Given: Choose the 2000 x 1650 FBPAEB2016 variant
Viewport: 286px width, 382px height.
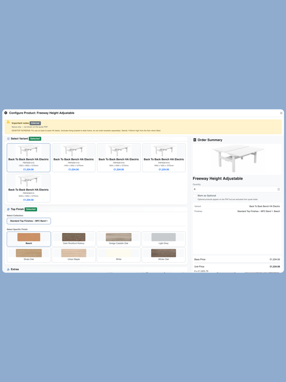Looking at the screenshot, I should [29, 188].
